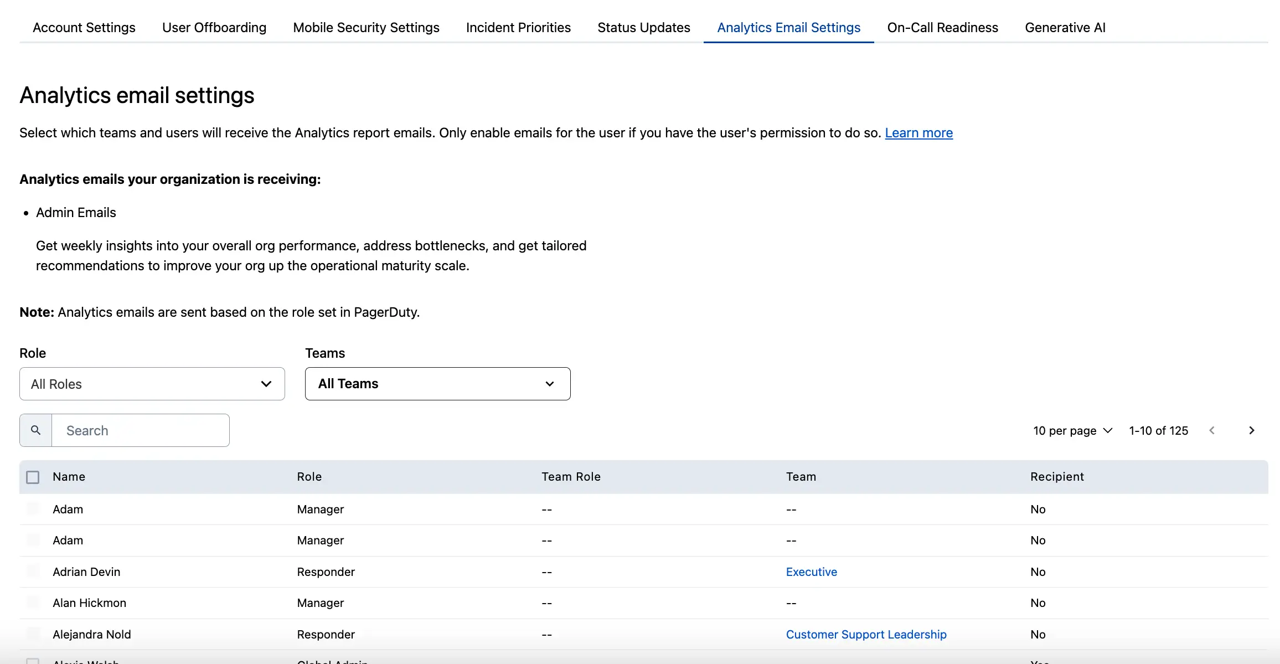This screenshot has width=1280, height=664.
Task: Switch to the Account Settings tab
Action: [x=84, y=28]
